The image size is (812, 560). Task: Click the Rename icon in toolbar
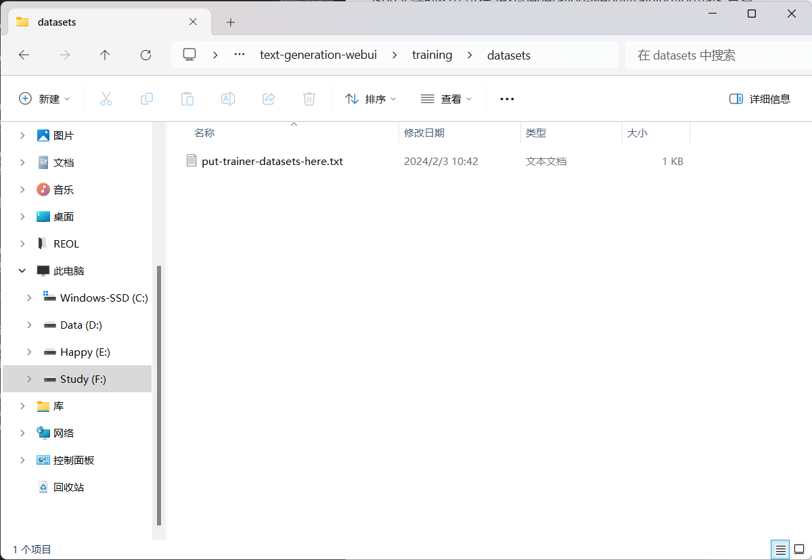coord(228,99)
